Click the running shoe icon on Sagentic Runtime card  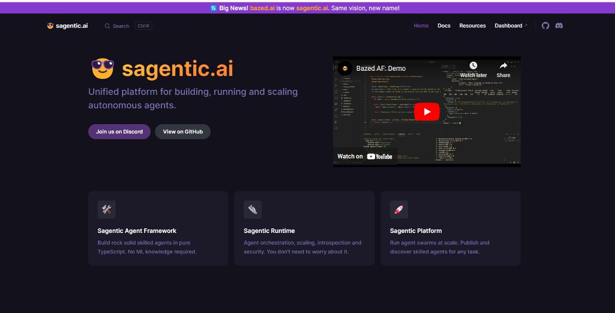pos(253,209)
